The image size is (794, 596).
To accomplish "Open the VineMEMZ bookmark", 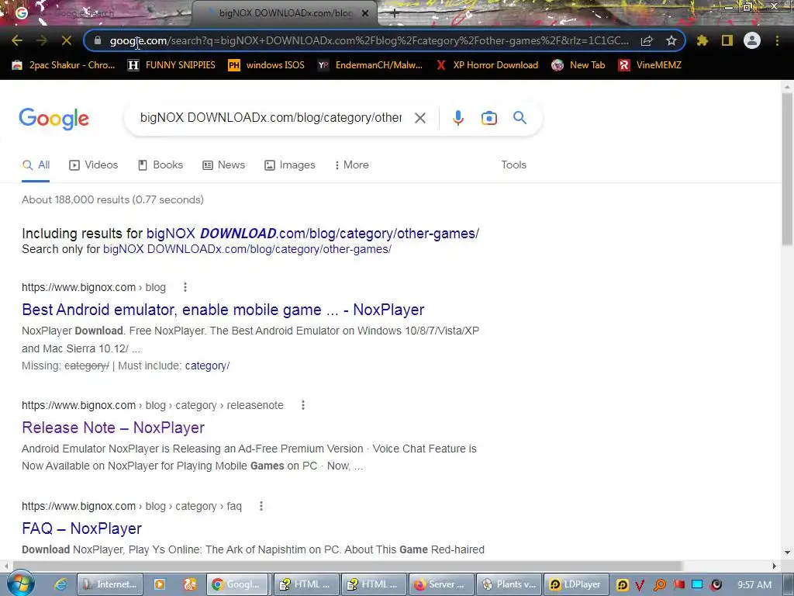I will [650, 65].
